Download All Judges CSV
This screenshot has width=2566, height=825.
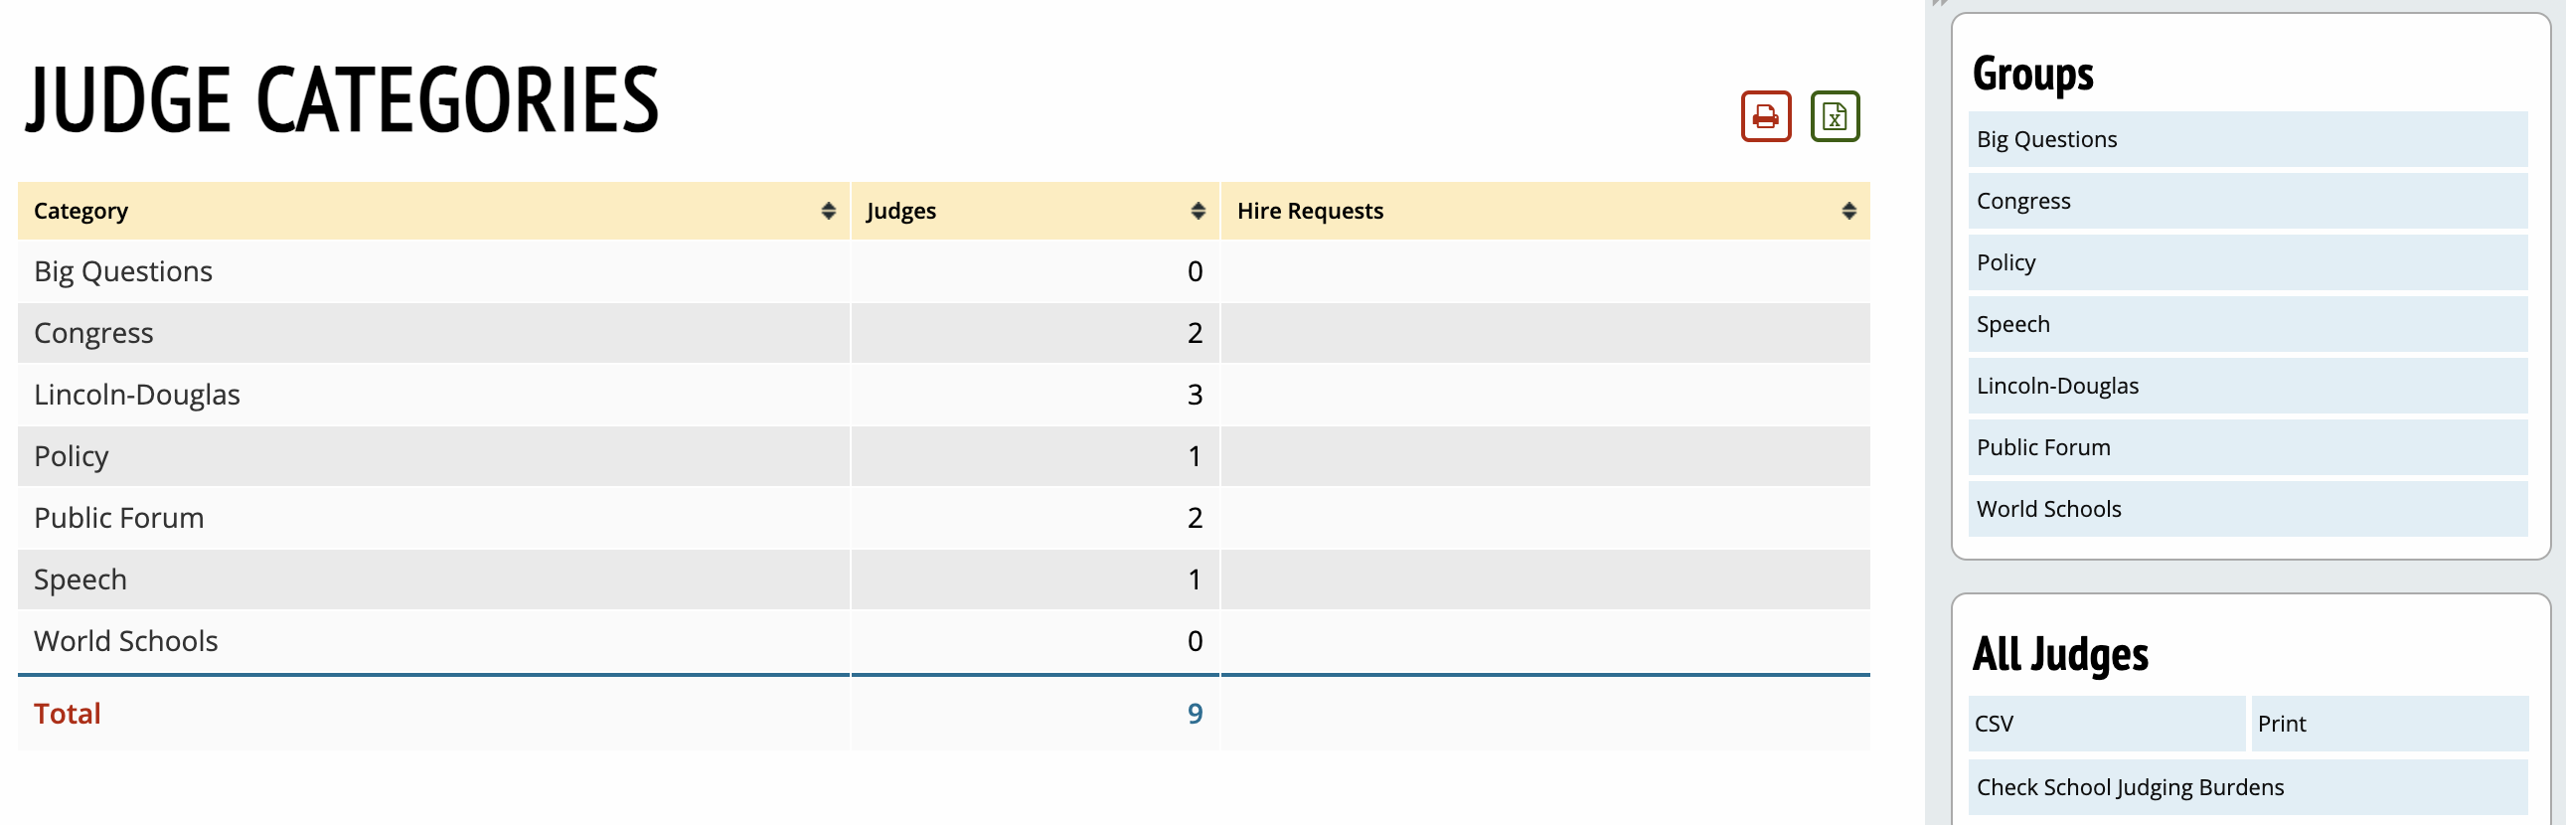pyautogui.click(x=2106, y=724)
